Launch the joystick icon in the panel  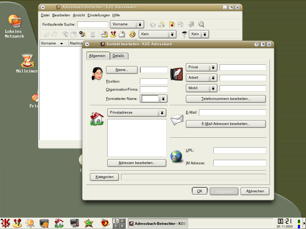click(x=17, y=223)
